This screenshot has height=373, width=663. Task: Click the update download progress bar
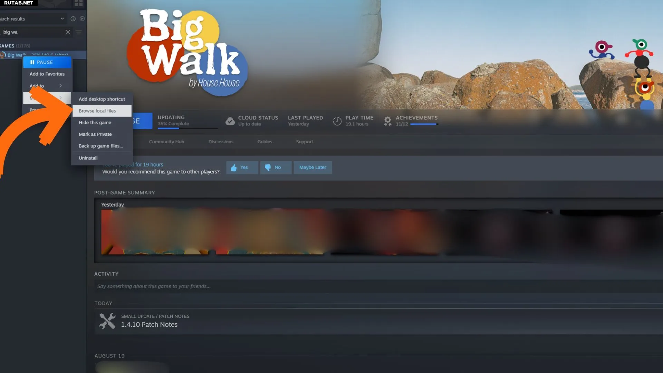[188, 128]
